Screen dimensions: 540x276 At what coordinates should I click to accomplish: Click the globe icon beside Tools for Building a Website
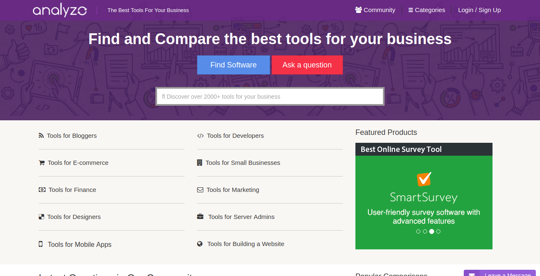200,244
